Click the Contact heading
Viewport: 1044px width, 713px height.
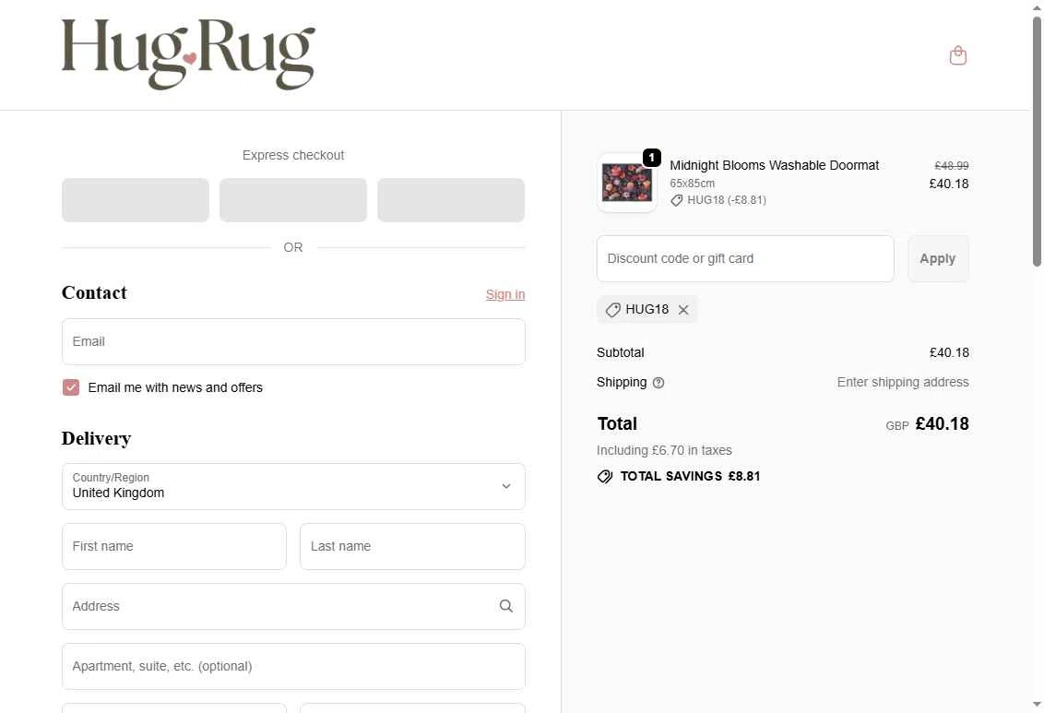94,293
